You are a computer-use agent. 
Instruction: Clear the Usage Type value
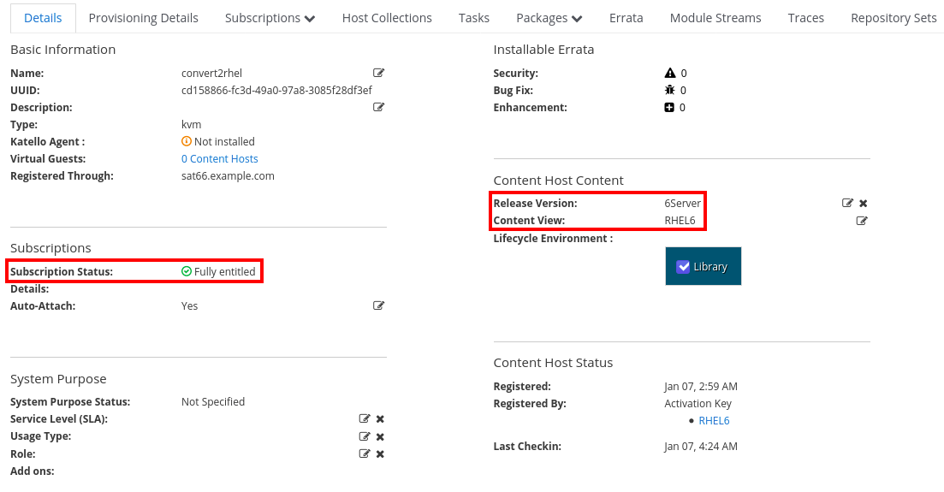tap(380, 436)
